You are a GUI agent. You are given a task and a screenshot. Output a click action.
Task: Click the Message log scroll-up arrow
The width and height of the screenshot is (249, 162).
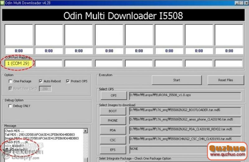coord(85,131)
